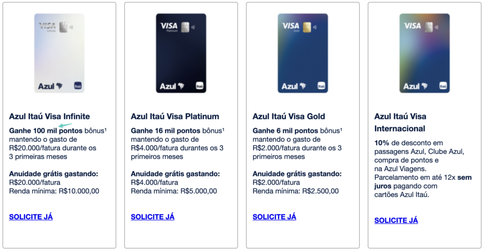Click SOLICITE JÁ under Visa Platinum

(153, 217)
